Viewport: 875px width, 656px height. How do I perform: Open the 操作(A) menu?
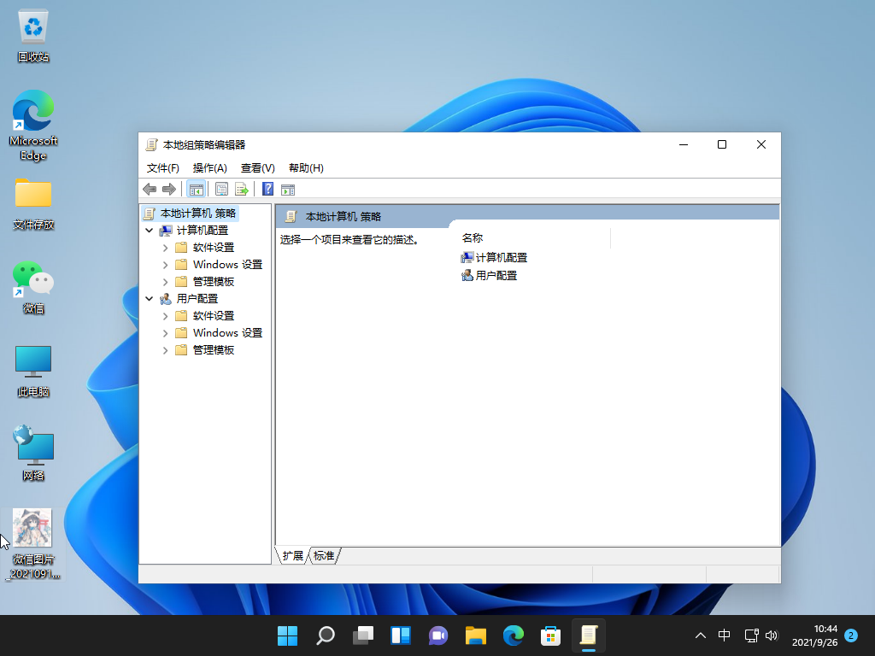208,167
